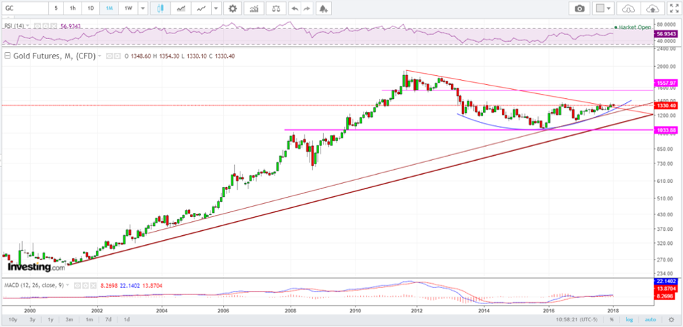Undo the last chart action
The image size is (683, 327).
[x=296, y=8]
